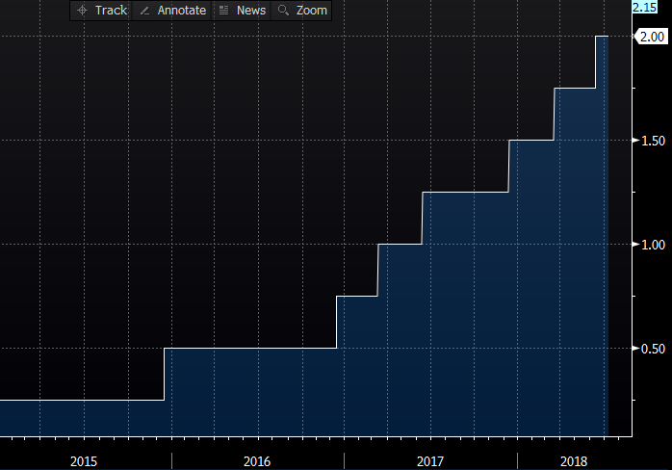Click the Track crosshair icon
The width and height of the screenshot is (672, 470).
pos(82,11)
